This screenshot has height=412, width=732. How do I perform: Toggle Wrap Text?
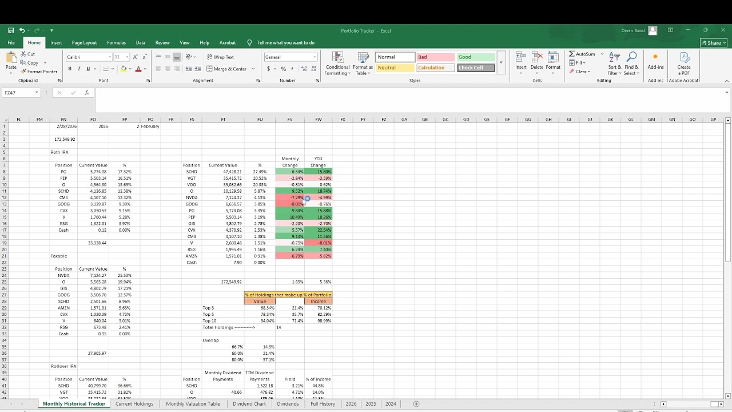point(220,57)
